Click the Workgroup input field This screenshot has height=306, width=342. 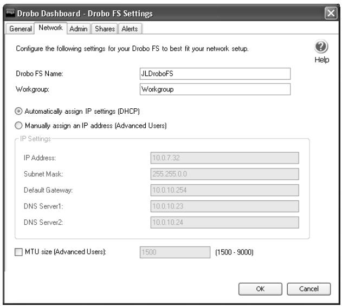[215, 89]
